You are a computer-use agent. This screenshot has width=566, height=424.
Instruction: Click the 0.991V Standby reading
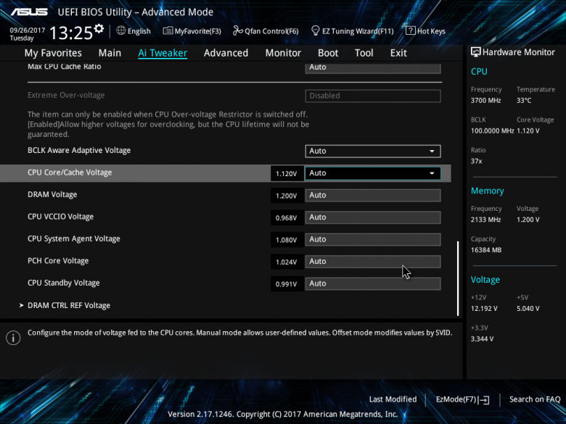(x=287, y=284)
